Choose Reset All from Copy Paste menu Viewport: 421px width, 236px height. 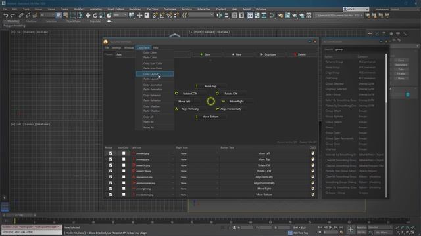[155, 128]
